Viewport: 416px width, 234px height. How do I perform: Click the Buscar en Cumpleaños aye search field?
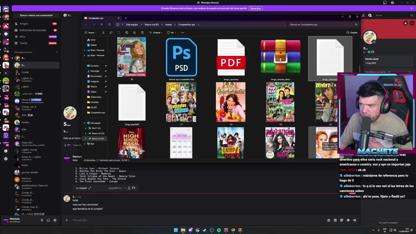(323, 24)
